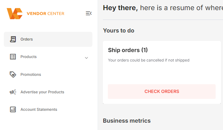Click the Vendor Center orange logo icon
The width and height of the screenshot is (223, 130).
(14, 14)
